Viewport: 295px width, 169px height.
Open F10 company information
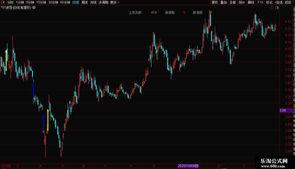click(x=260, y=2)
